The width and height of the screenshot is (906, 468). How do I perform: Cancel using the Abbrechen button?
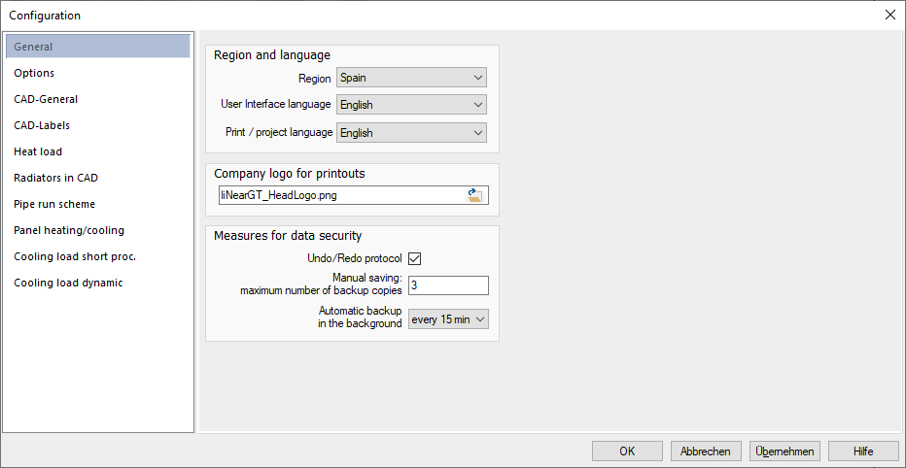(706, 451)
